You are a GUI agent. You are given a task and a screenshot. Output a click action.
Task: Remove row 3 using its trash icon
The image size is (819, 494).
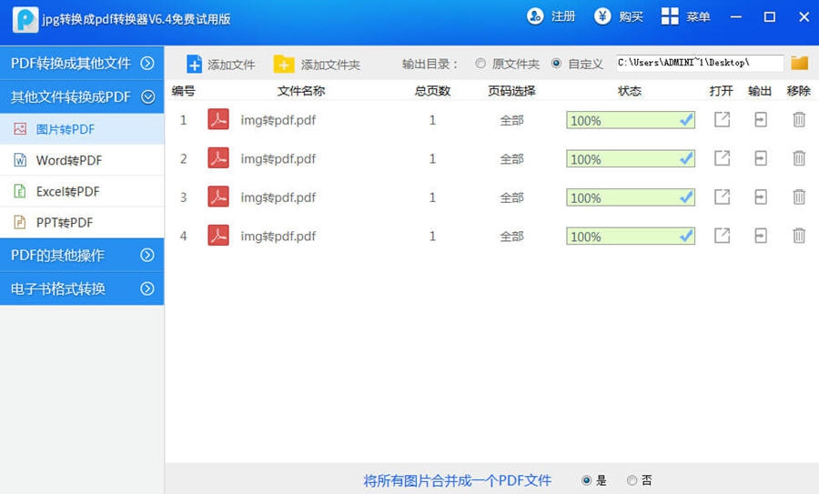(799, 197)
